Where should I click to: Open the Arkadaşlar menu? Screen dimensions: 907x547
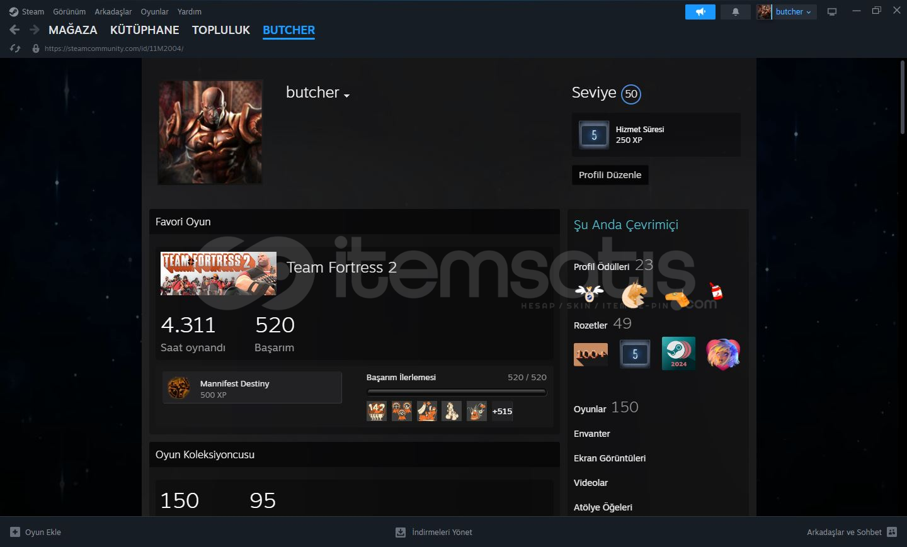(x=113, y=12)
